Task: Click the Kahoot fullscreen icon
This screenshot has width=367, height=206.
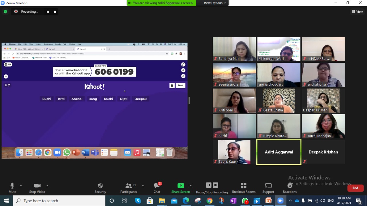Action: coord(183,64)
